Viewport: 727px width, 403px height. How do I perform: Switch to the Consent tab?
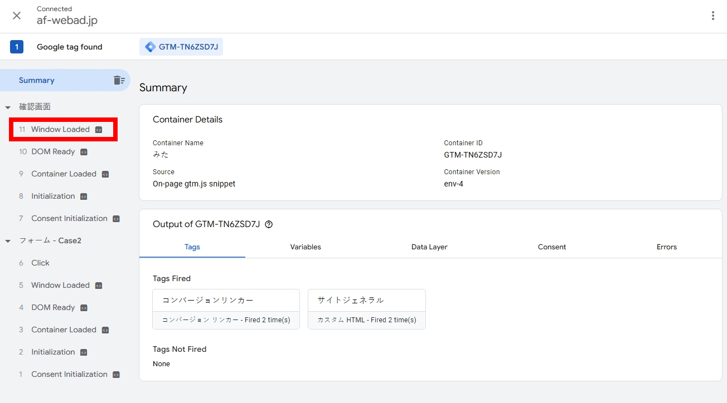click(x=552, y=247)
